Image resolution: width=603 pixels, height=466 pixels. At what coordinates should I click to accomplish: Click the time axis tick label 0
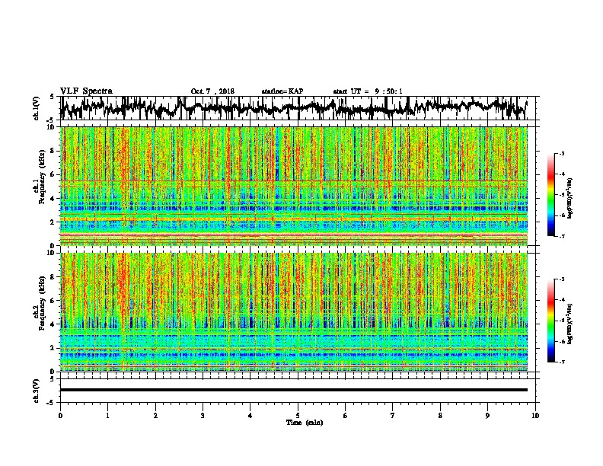(x=60, y=416)
